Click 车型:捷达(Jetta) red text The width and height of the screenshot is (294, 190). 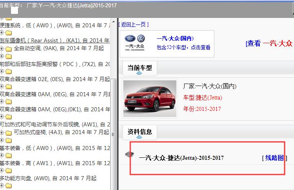(203, 98)
